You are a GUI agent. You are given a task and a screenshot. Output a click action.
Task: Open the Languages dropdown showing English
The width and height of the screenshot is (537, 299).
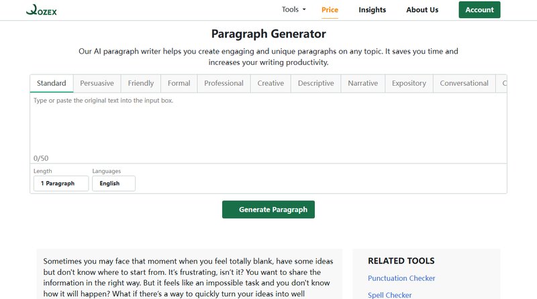[x=113, y=183]
